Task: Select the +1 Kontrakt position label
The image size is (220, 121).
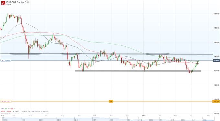Action: [6, 60]
